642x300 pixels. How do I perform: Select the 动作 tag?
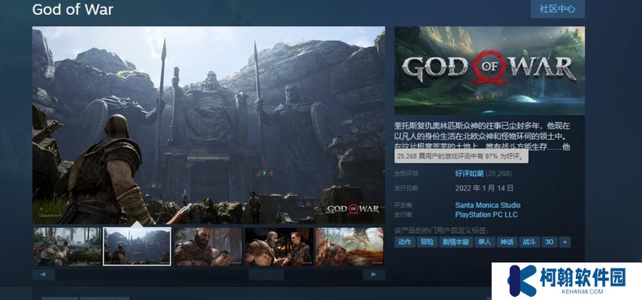(x=404, y=242)
